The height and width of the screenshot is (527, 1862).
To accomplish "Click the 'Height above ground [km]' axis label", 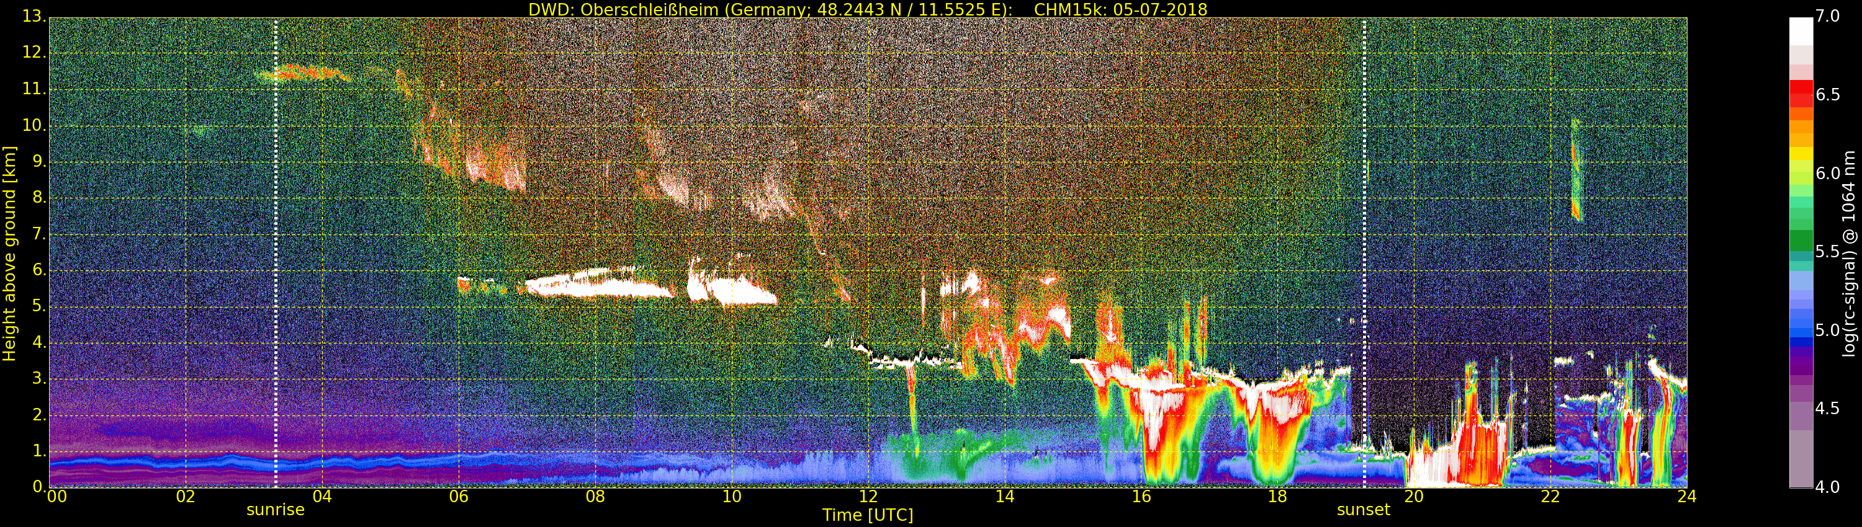I will [9, 254].
